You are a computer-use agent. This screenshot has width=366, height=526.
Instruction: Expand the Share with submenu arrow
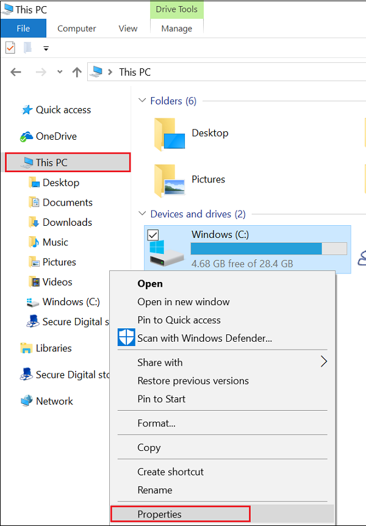click(x=324, y=362)
